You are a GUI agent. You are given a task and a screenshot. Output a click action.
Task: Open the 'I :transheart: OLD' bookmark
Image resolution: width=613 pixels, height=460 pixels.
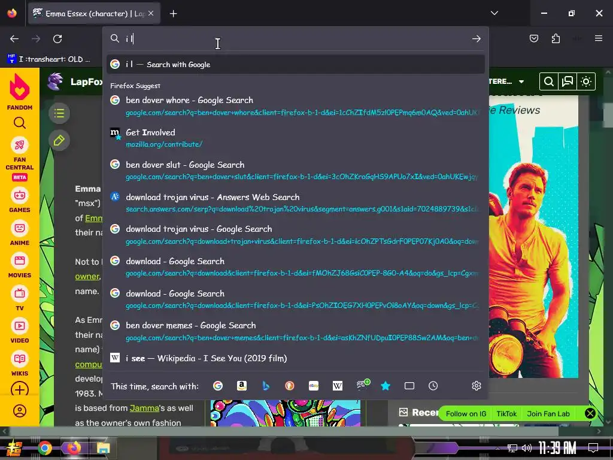point(49,59)
